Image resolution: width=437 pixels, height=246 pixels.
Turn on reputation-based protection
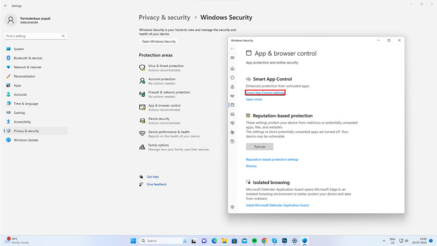[x=259, y=147]
